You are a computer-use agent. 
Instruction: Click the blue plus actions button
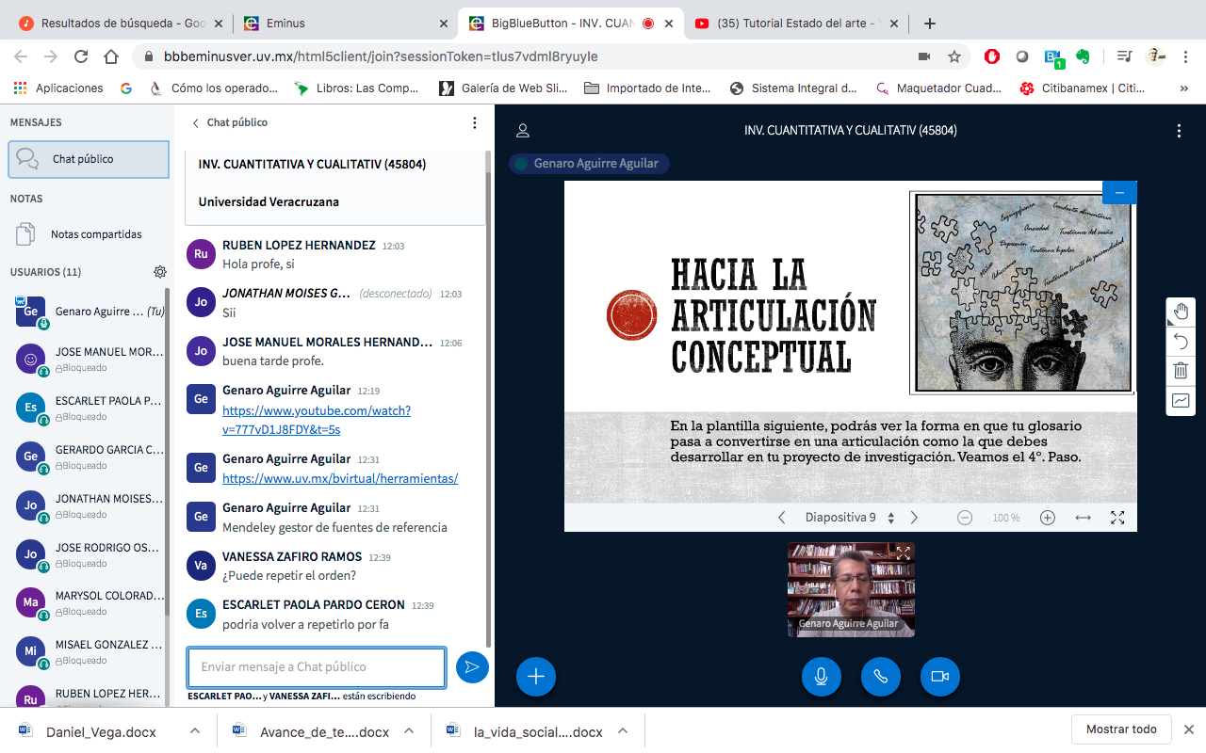point(536,676)
